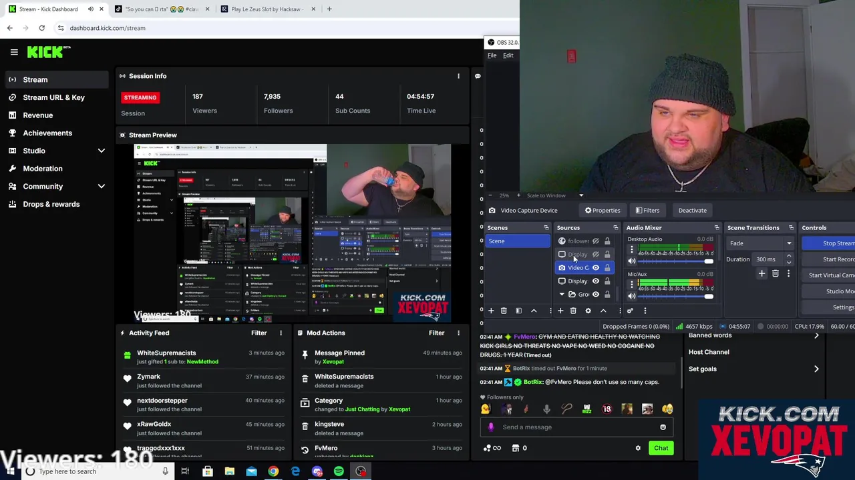Open Host Channel option
Image resolution: width=855 pixels, height=480 pixels.
click(709, 352)
